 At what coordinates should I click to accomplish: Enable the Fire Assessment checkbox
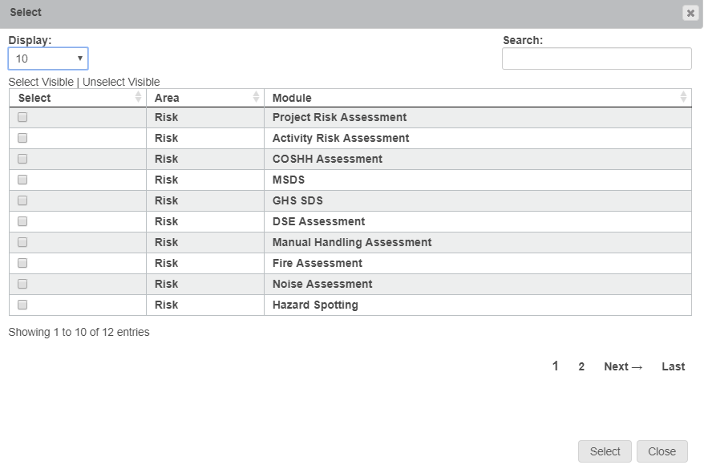[22, 263]
